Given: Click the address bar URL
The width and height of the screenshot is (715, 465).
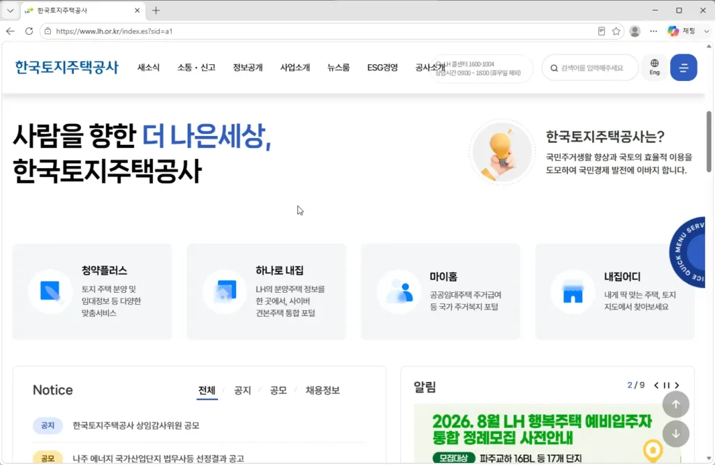Looking at the screenshot, I should point(114,31).
